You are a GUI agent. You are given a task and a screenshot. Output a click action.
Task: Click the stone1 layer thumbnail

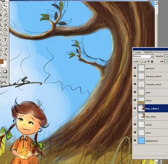coord(141,100)
